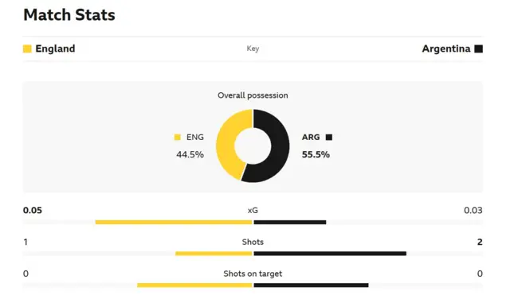
Task: Click the black Shots bar for Argentina
Action: click(330, 254)
